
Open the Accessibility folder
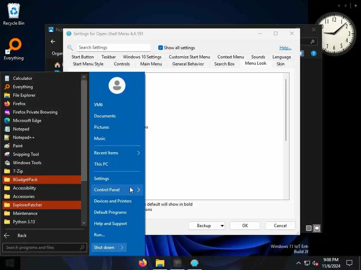pyautogui.click(x=42, y=188)
